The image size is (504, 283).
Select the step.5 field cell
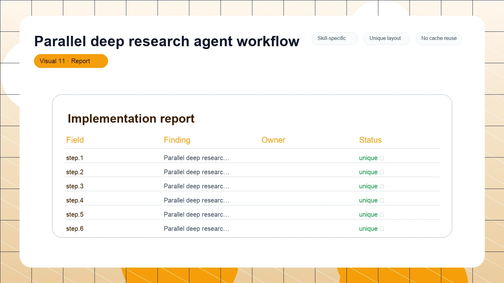click(x=75, y=214)
